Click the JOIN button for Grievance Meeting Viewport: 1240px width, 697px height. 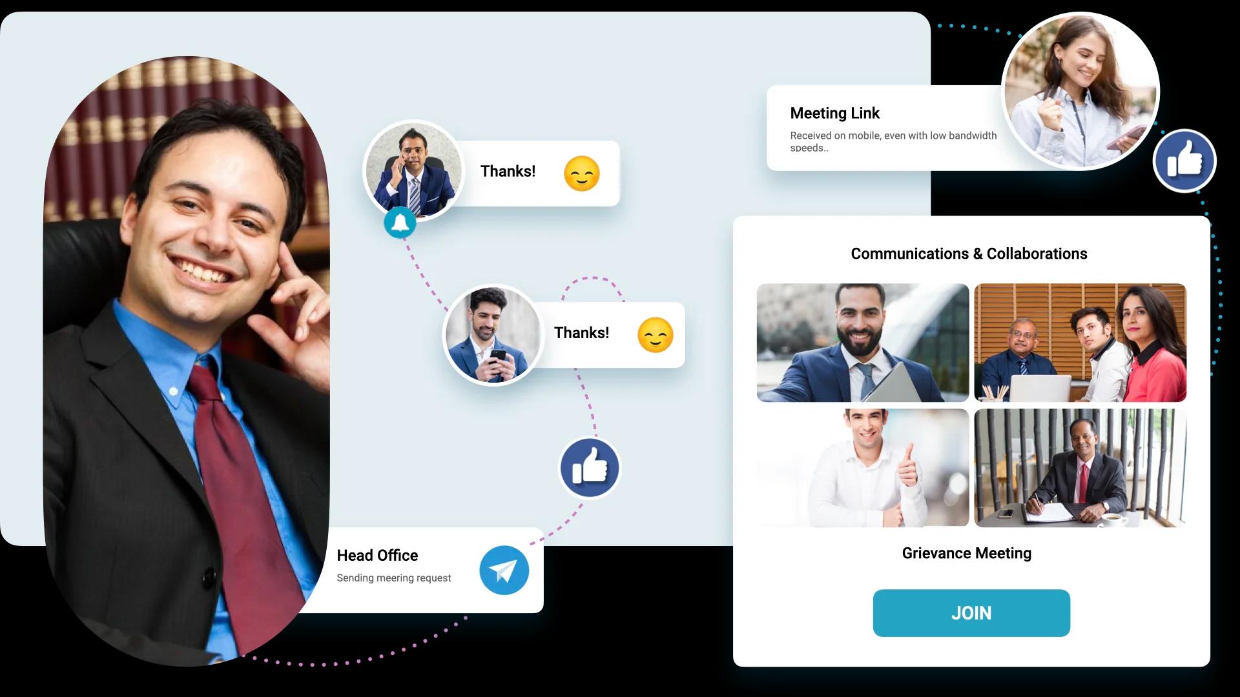(971, 612)
